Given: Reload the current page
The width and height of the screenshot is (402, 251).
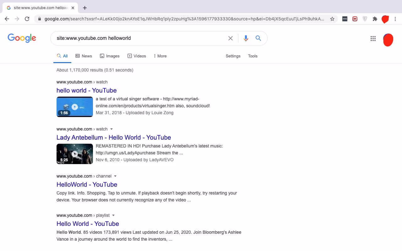Looking at the screenshot, I should [x=27, y=19].
